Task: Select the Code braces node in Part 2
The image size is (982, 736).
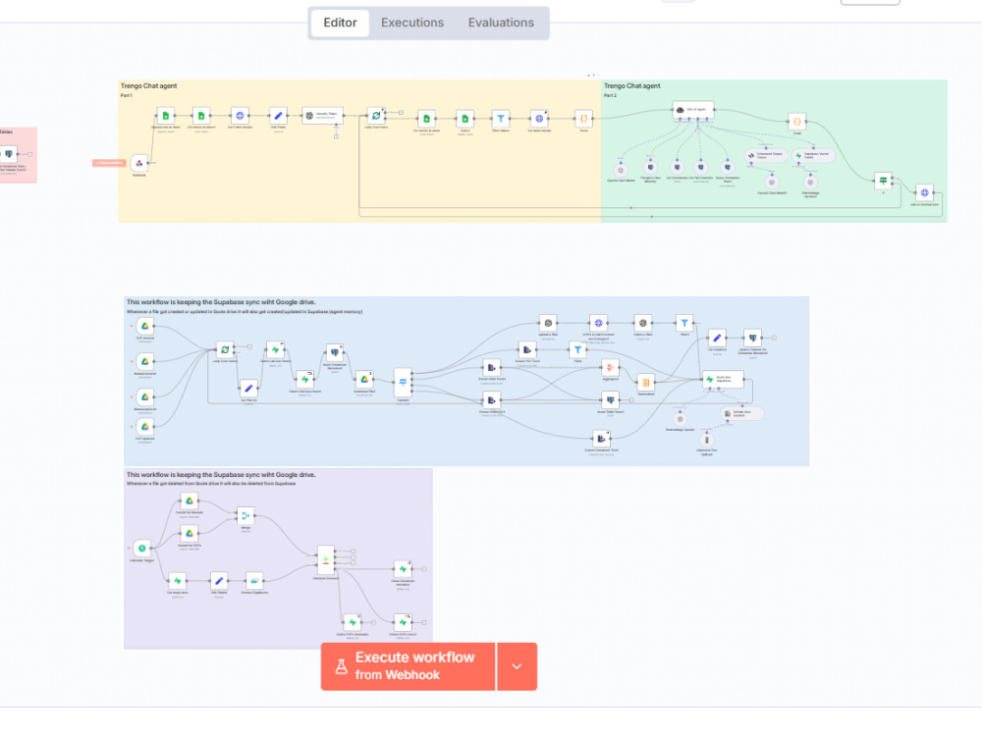Action: pyautogui.click(x=797, y=122)
